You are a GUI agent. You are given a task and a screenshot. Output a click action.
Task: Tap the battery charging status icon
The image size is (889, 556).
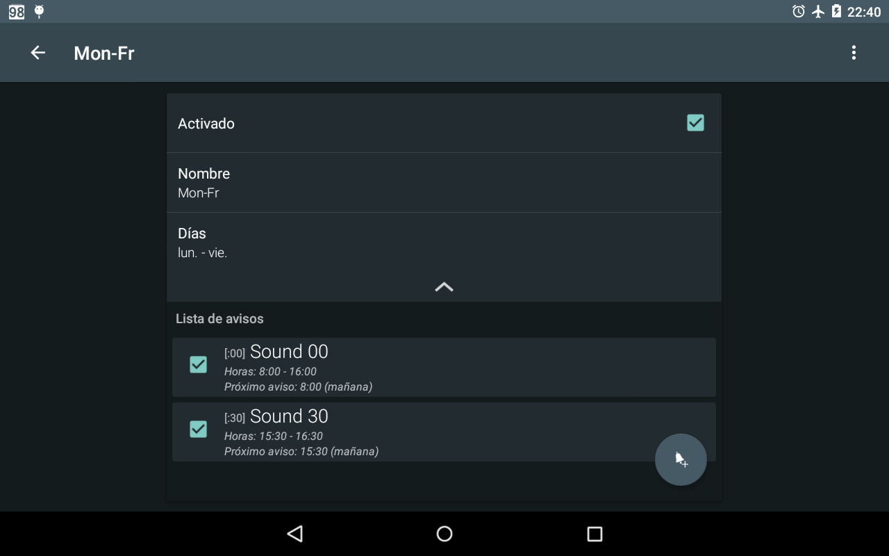point(836,11)
